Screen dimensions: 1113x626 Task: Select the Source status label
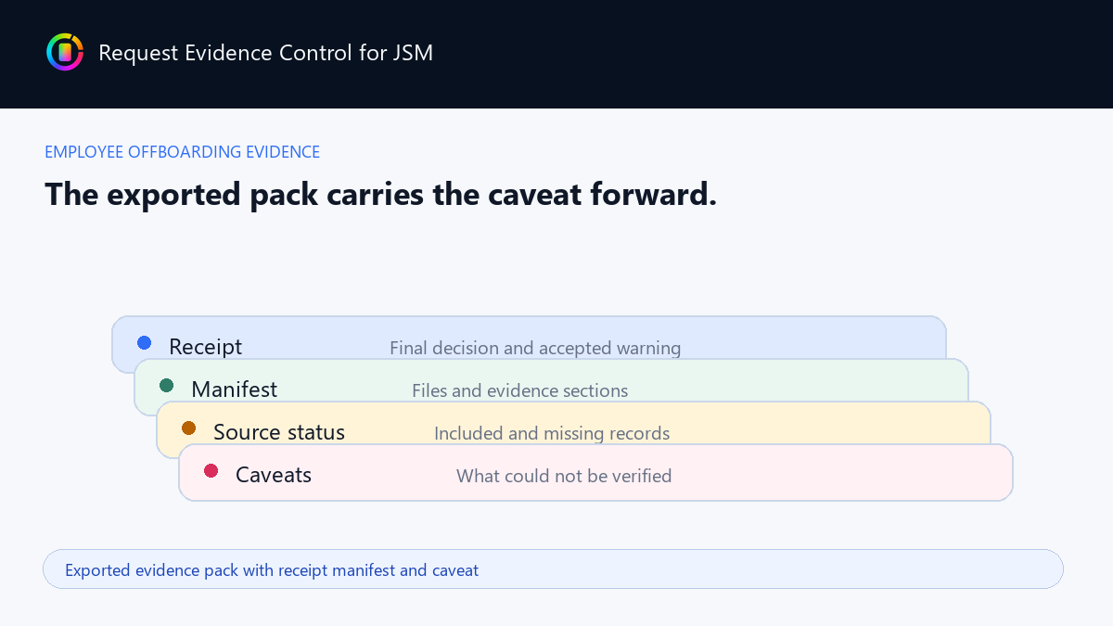click(x=279, y=432)
